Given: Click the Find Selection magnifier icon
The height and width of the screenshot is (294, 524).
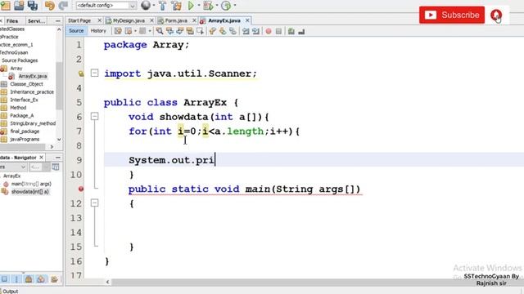Looking at the screenshot, I should tap(160, 31).
